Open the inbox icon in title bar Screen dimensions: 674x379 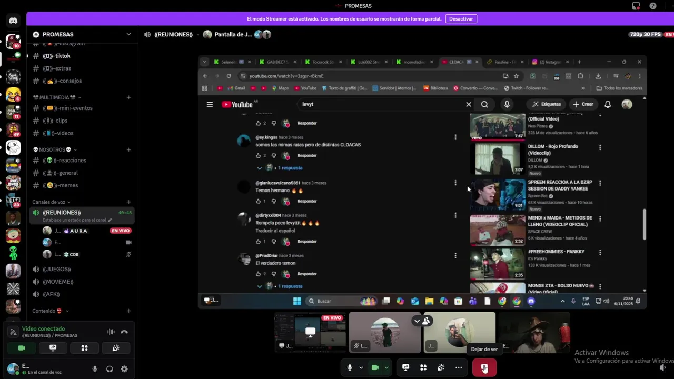[x=636, y=6]
